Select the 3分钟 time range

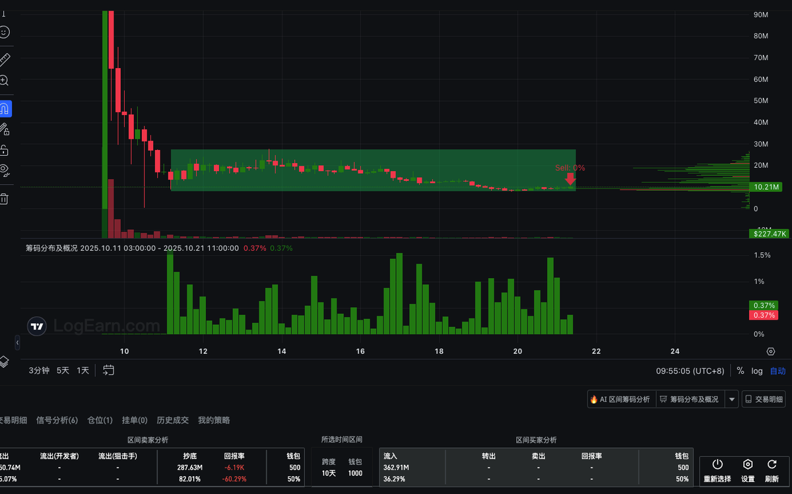(39, 370)
